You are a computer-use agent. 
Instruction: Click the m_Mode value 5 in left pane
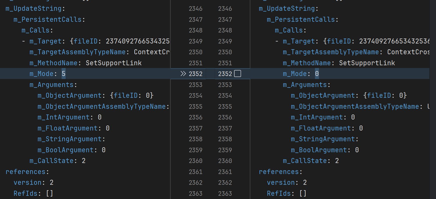click(x=64, y=74)
